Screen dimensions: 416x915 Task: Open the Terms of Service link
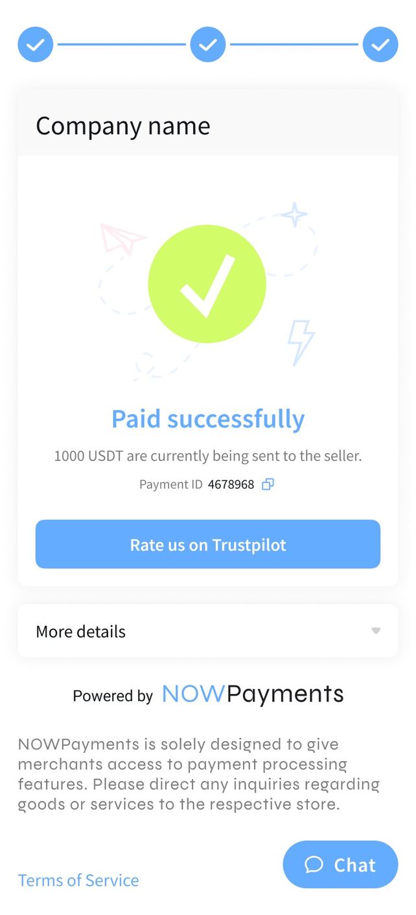coord(78,880)
